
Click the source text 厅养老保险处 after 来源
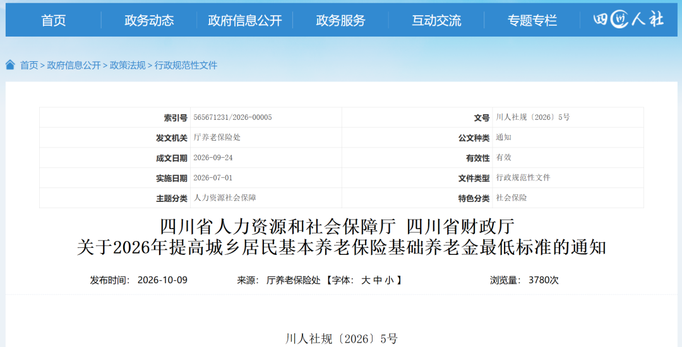click(x=293, y=280)
